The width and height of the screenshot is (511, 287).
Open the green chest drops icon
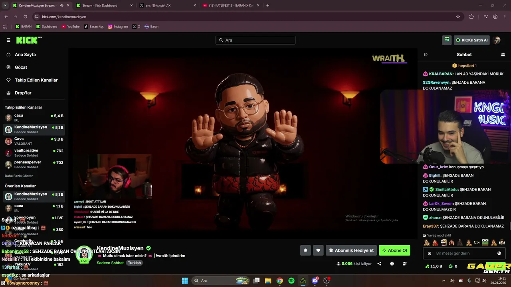[447, 40]
